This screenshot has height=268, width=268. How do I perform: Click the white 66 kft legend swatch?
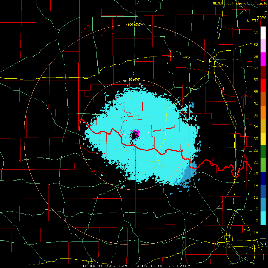click(263, 33)
